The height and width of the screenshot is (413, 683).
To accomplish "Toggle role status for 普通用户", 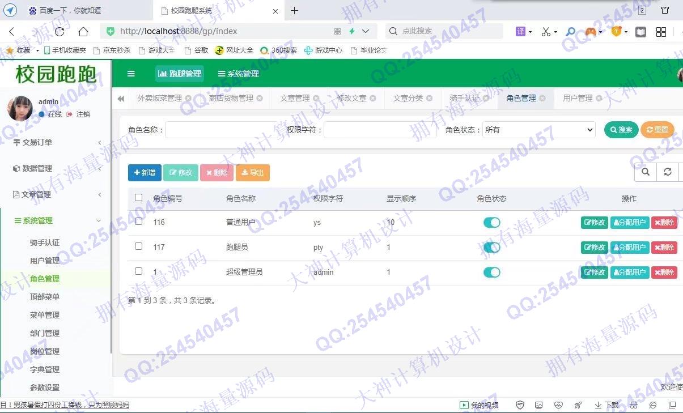I will click(x=491, y=223).
